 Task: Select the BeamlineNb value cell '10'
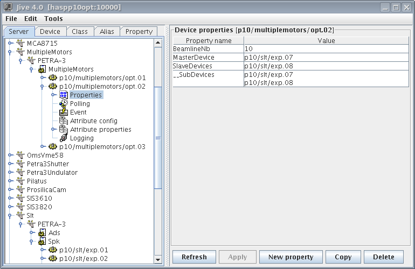click(x=326, y=48)
